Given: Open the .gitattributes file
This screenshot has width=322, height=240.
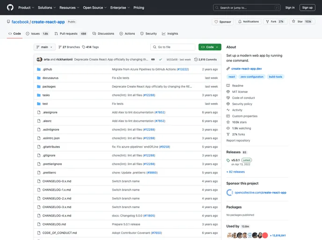Looking at the screenshot, I should coord(51,147).
